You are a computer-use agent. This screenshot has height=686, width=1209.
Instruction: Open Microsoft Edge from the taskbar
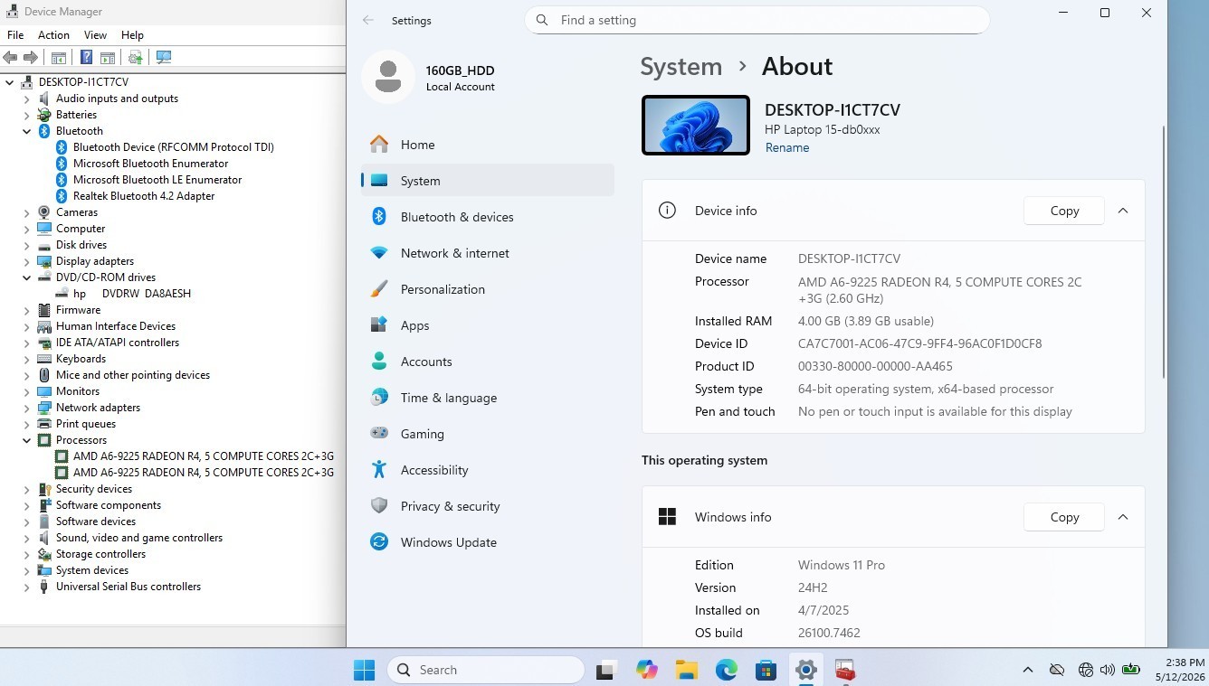coord(727,670)
